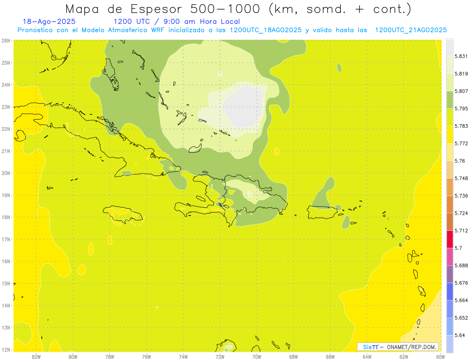This screenshot has height=362, width=468.
Task: Click the 82W longitude label
Action: 36,357
